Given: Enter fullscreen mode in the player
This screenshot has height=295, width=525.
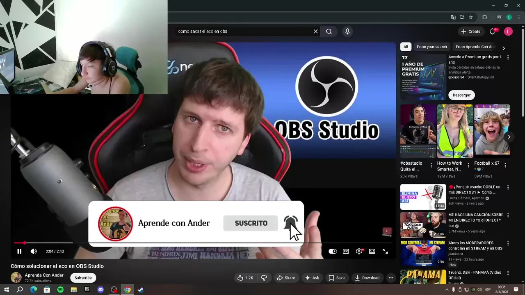Looking at the screenshot, I should coord(385,251).
